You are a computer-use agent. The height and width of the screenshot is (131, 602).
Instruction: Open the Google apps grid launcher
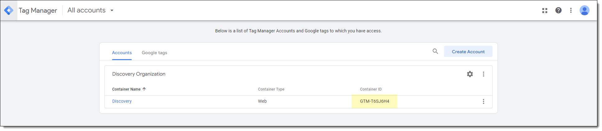545,11
